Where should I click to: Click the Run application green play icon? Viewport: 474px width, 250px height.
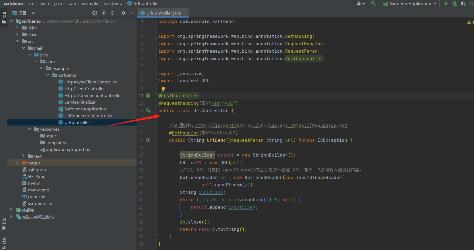click(446, 4)
